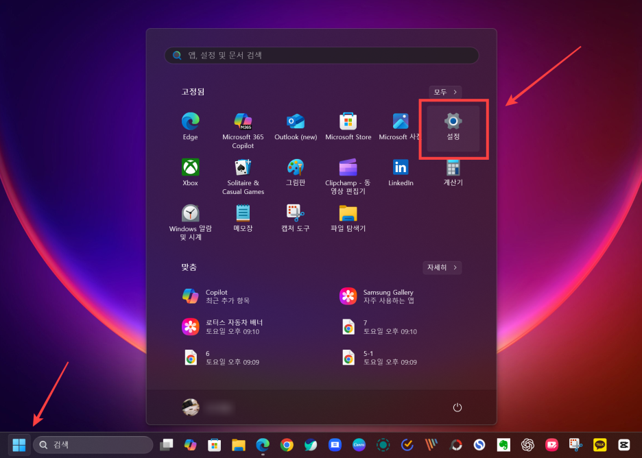This screenshot has height=458, width=642.
Task: Launch Clipchamp video editor
Action: click(348, 176)
